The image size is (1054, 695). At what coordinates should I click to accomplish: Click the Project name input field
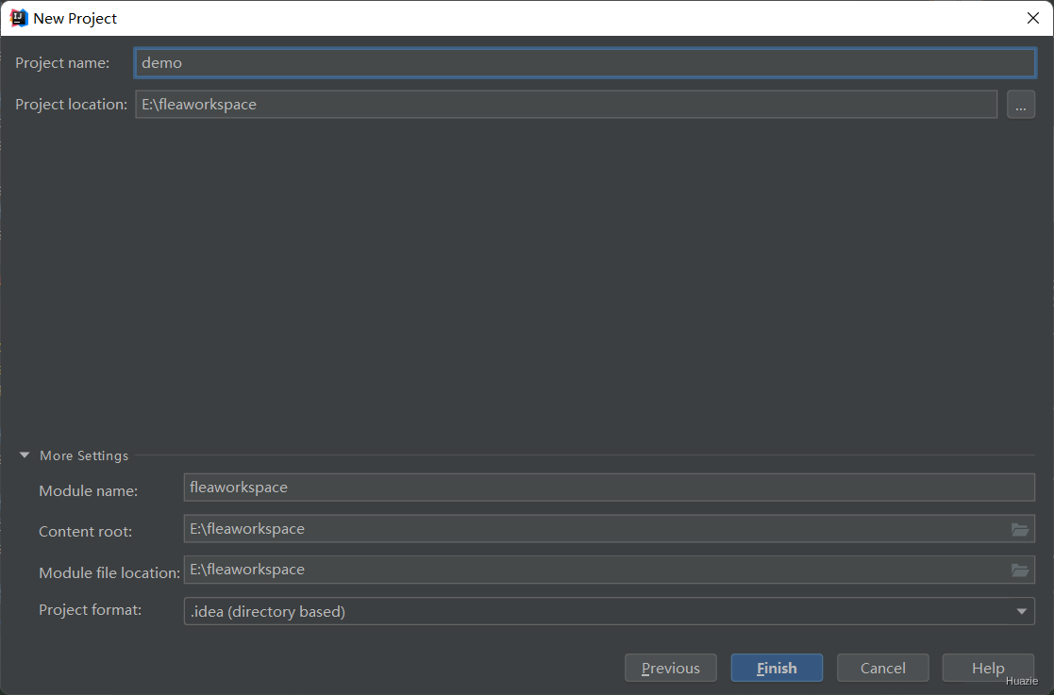click(585, 62)
